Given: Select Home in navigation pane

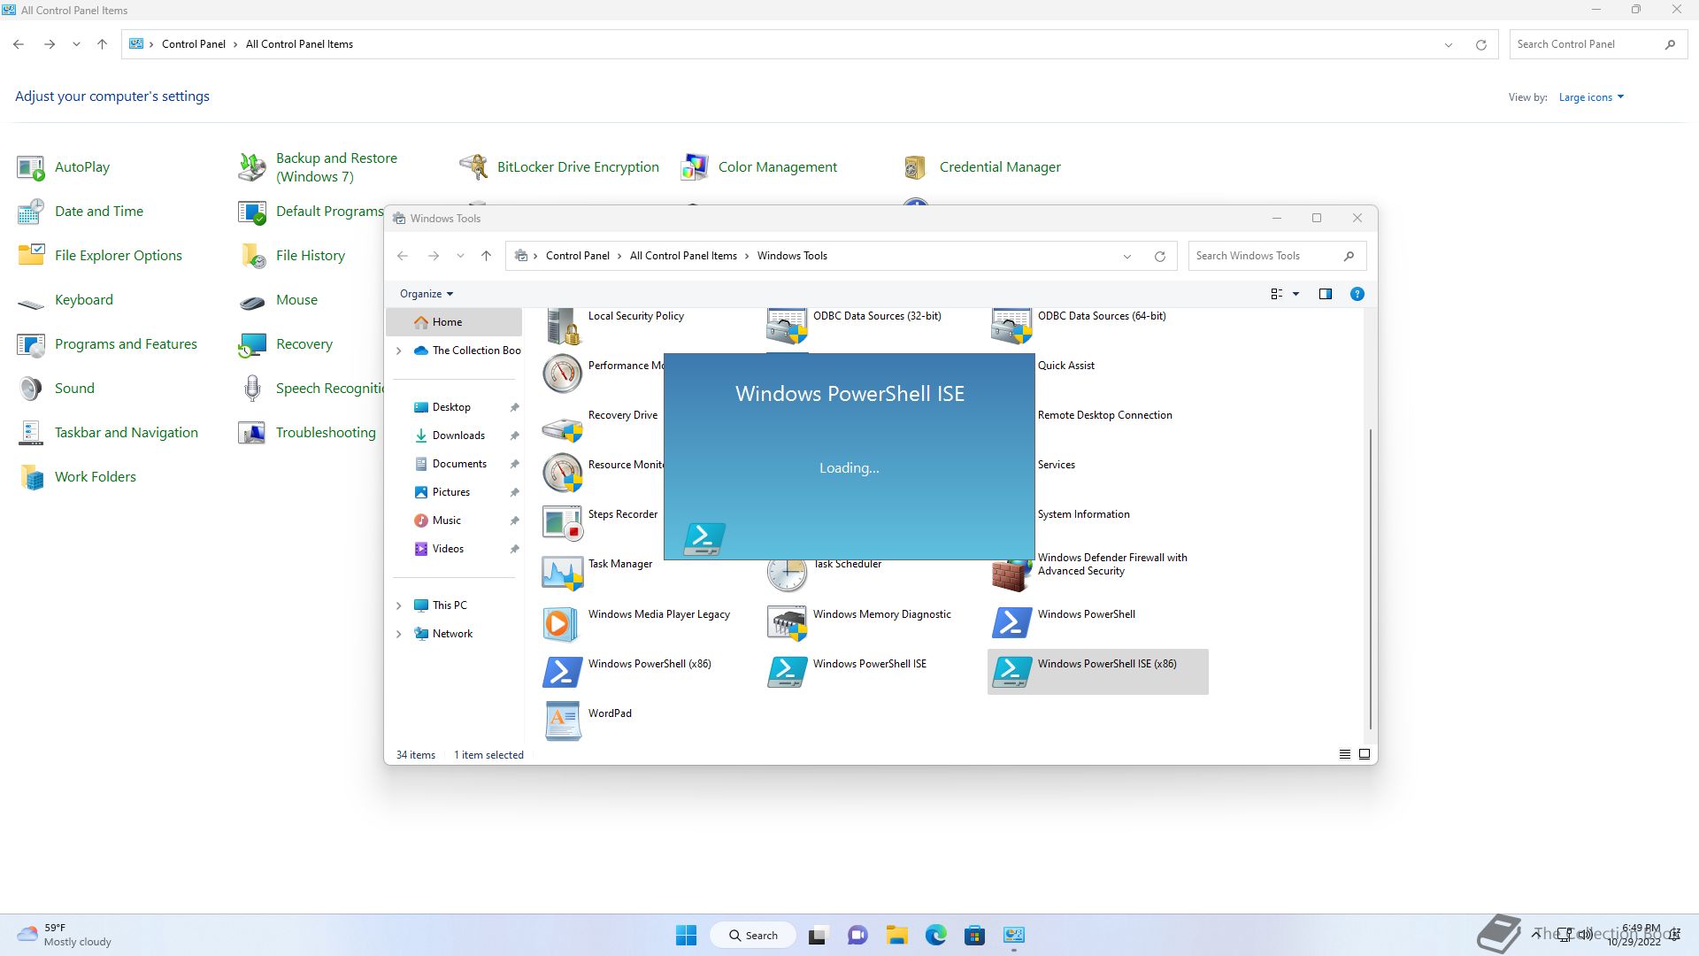Looking at the screenshot, I should [454, 322].
